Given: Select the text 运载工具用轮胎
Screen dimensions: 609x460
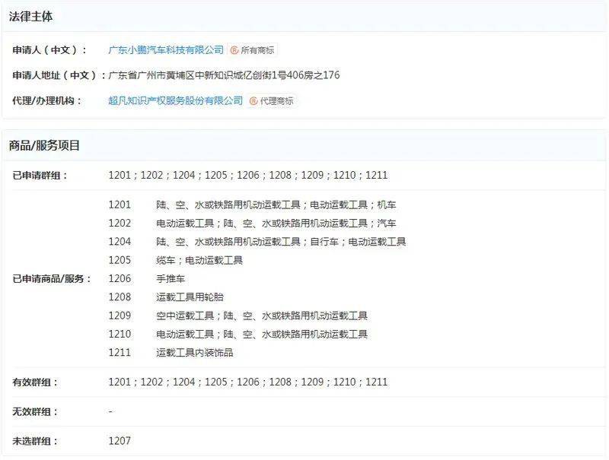Looking at the screenshot, I should pyautogui.click(x=190, y=297).
